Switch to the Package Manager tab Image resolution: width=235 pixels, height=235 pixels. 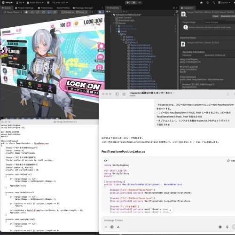pyautogui.click(x=83, y=8)
